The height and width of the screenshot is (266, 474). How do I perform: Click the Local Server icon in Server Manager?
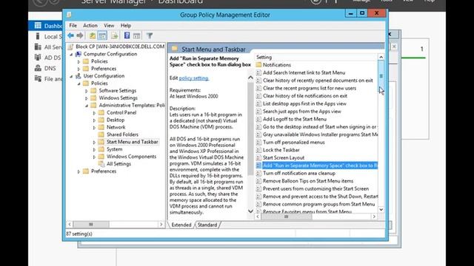[x=38, y=36]
